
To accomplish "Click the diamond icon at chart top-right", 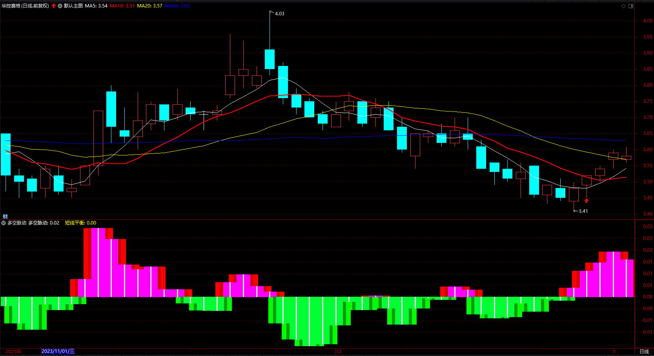I will pyautogui.click(x=624, y=6).
